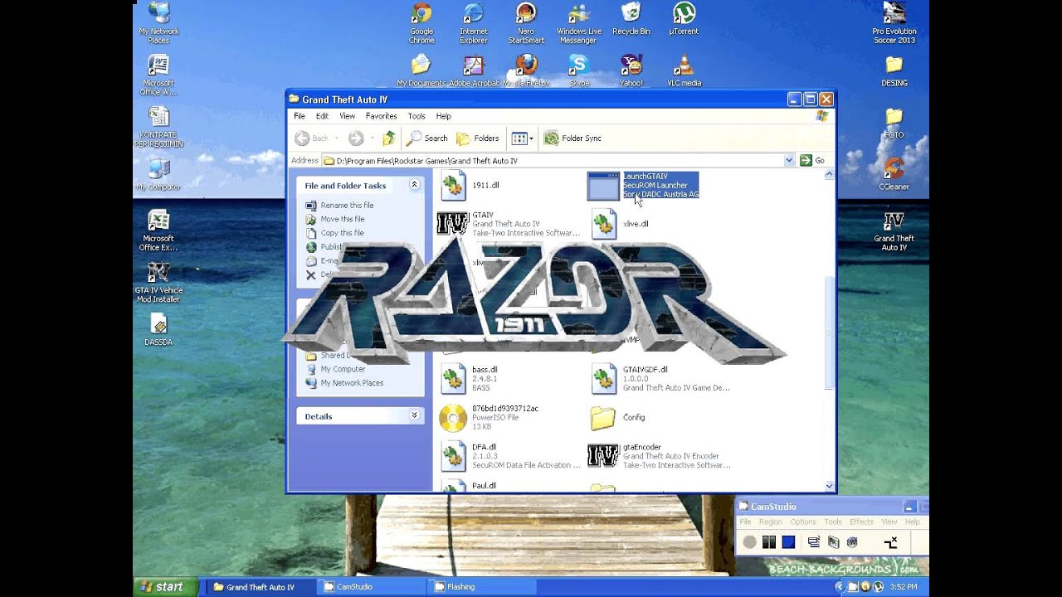
Task: Select the GTAIV application file
Action: (x=509, y=224)
